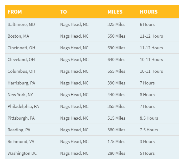Click Nags Head, NC in the Boston row

coord(74,36)
